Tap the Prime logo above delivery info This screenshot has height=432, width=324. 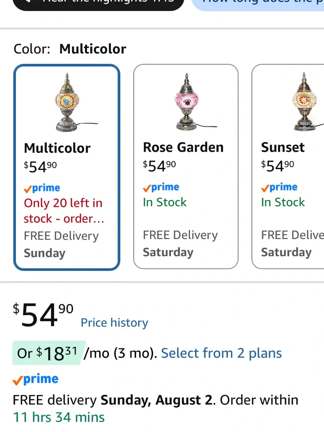click(35, 379)
